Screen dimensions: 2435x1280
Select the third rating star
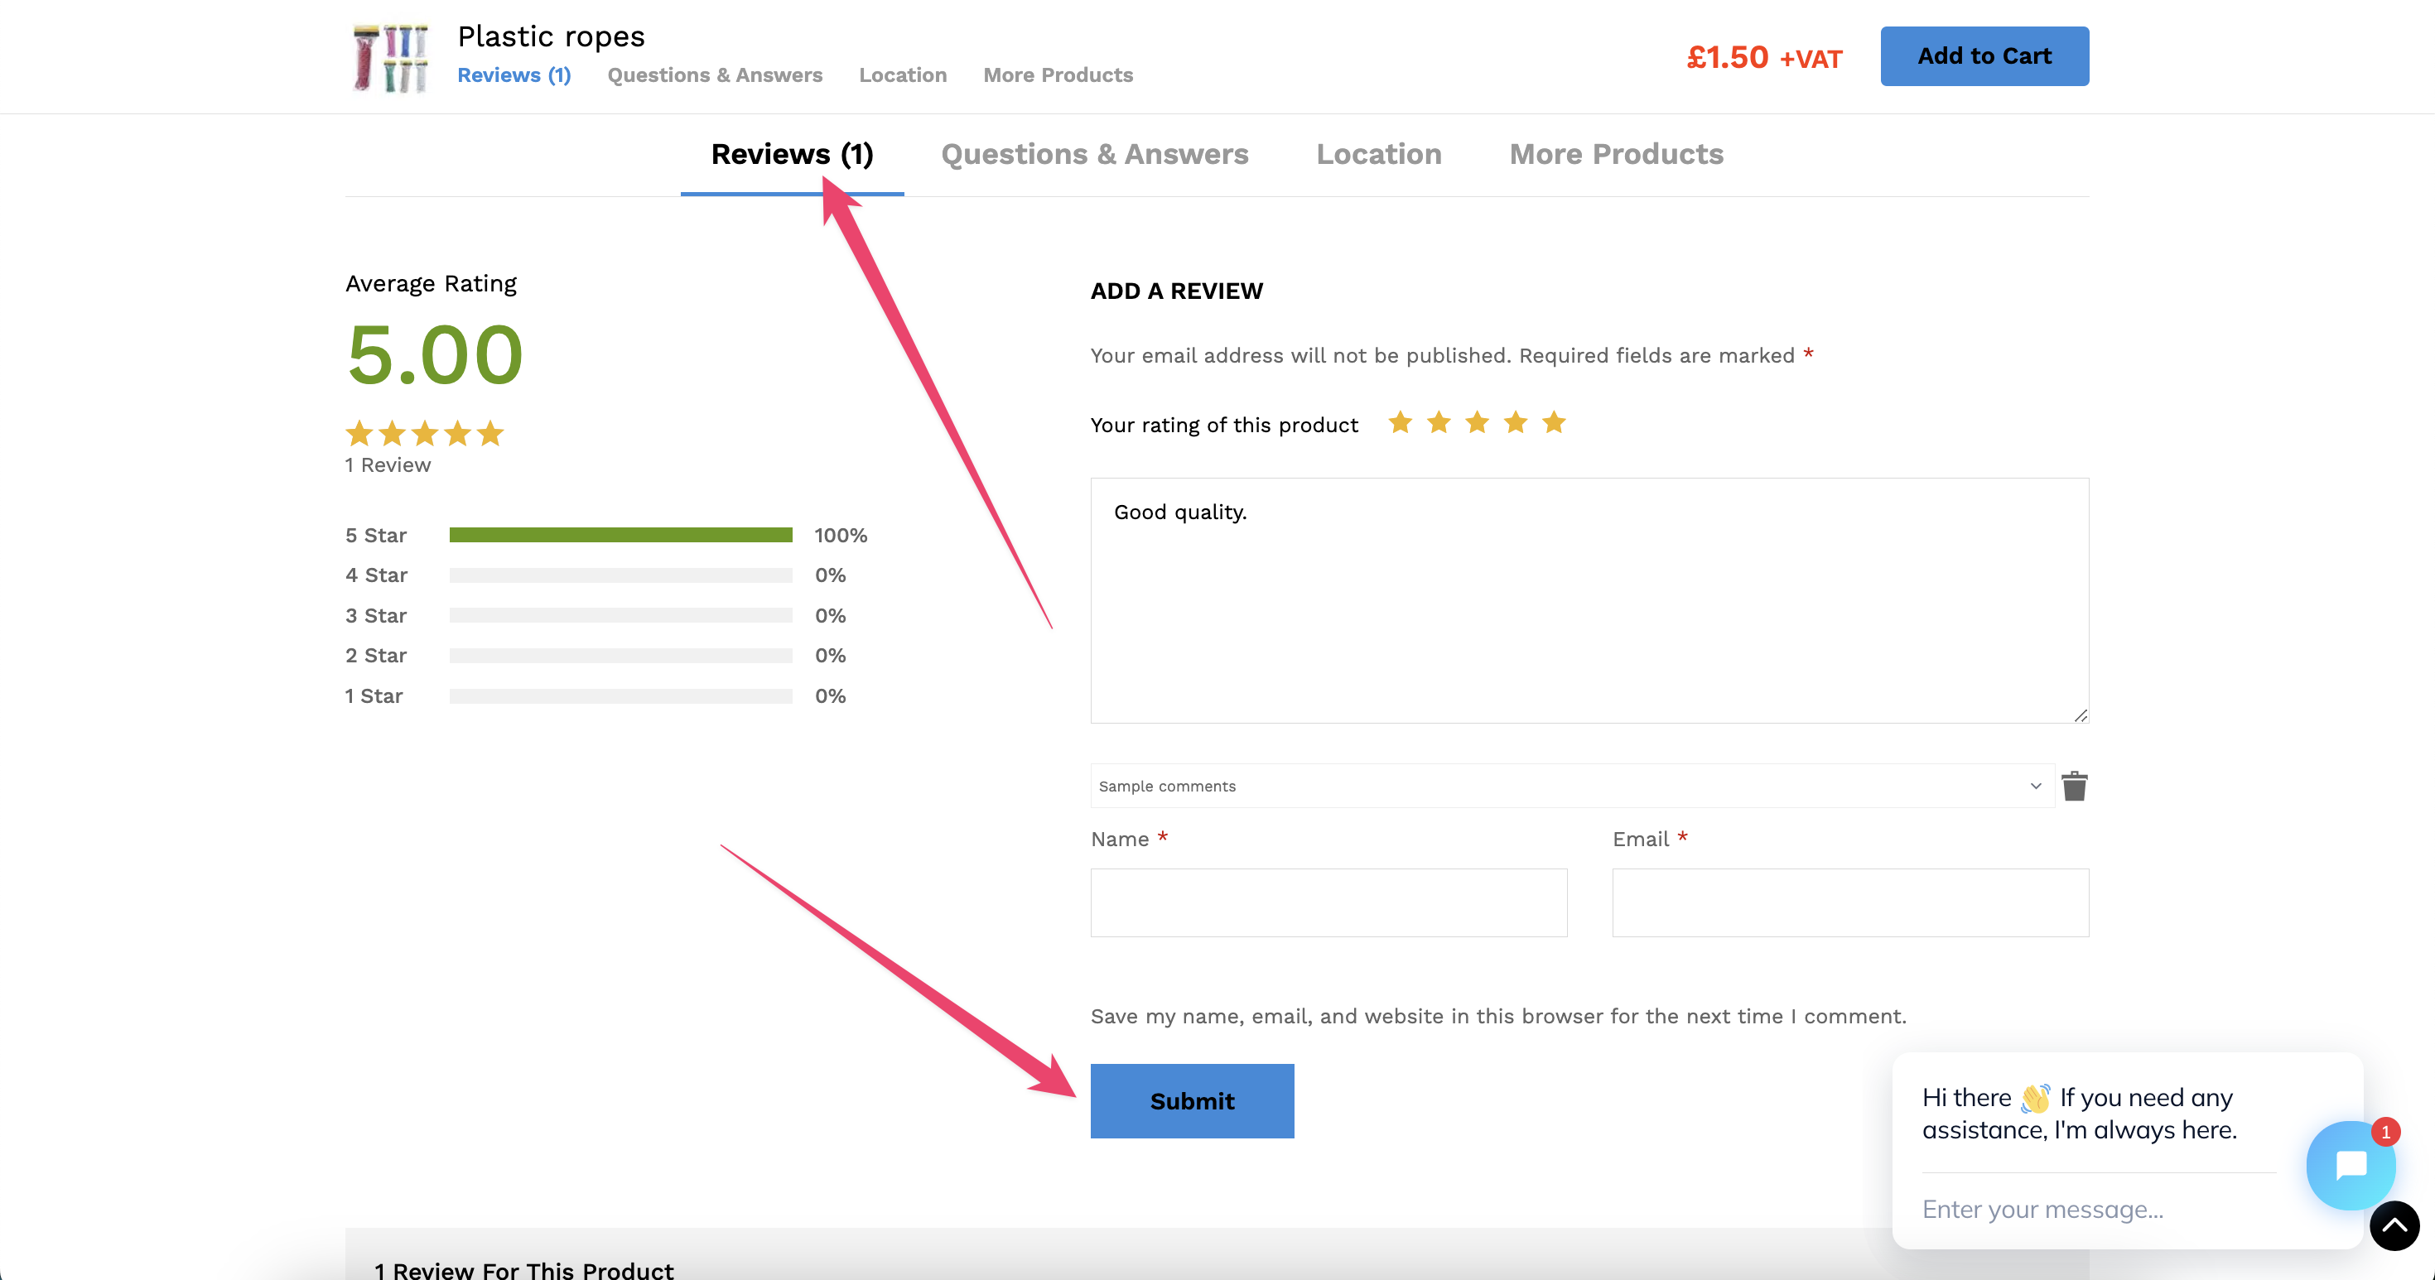tap(1478, 423)
